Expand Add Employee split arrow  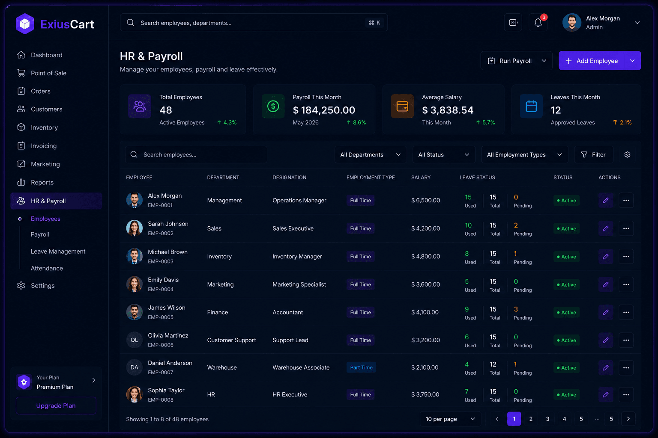point(632,61)
